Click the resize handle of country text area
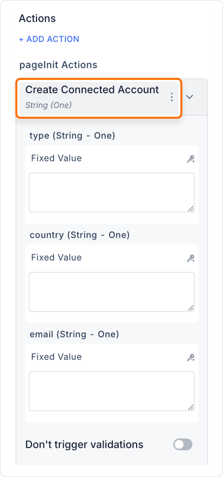 191,308
